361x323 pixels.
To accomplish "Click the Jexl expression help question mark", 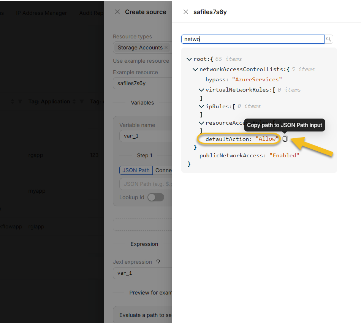I will 158,262.
